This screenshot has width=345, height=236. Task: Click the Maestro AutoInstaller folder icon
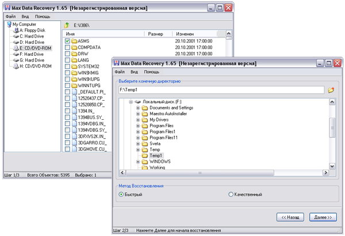[x=144, y=114]
